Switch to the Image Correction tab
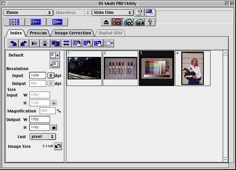Viewport: 236px width, 170px height. point(73,33)
